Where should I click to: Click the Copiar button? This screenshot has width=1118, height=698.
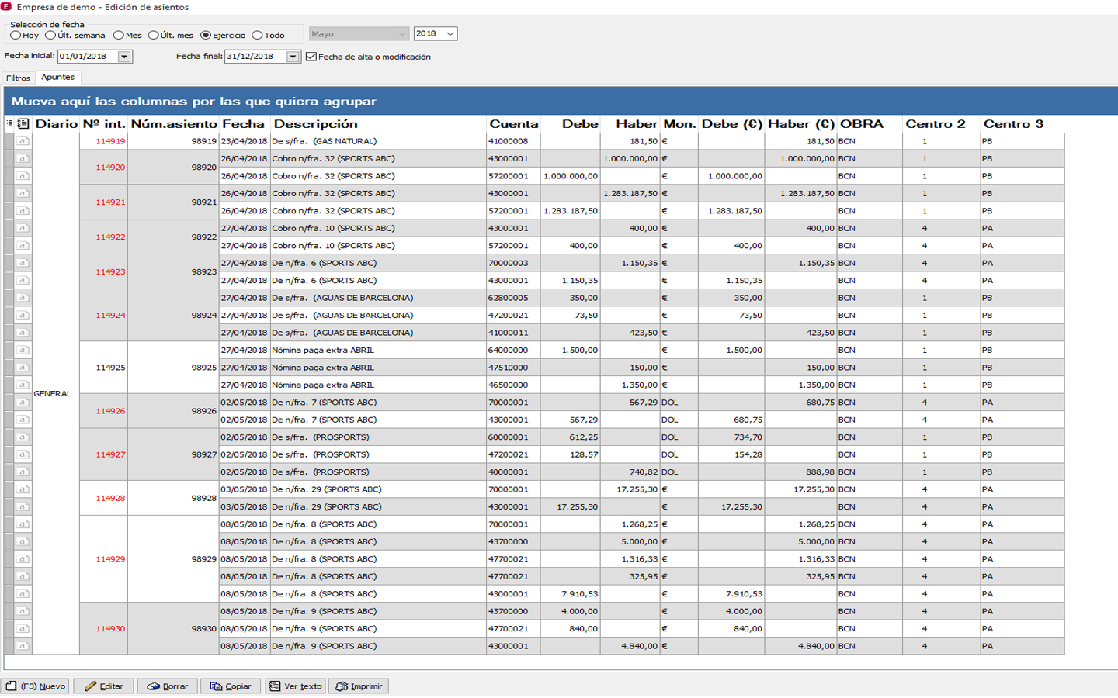point(231,686)
